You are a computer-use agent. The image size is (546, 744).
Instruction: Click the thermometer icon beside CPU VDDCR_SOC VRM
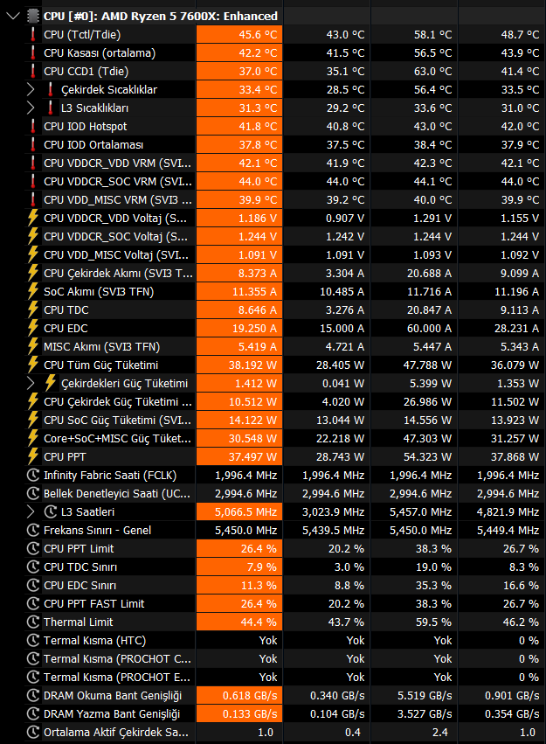[32, 182]
